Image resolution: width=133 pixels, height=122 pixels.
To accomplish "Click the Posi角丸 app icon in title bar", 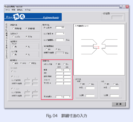I will (6, 6).
